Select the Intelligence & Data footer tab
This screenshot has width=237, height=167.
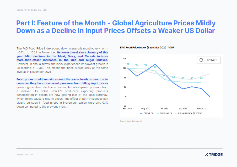(24, 154)
